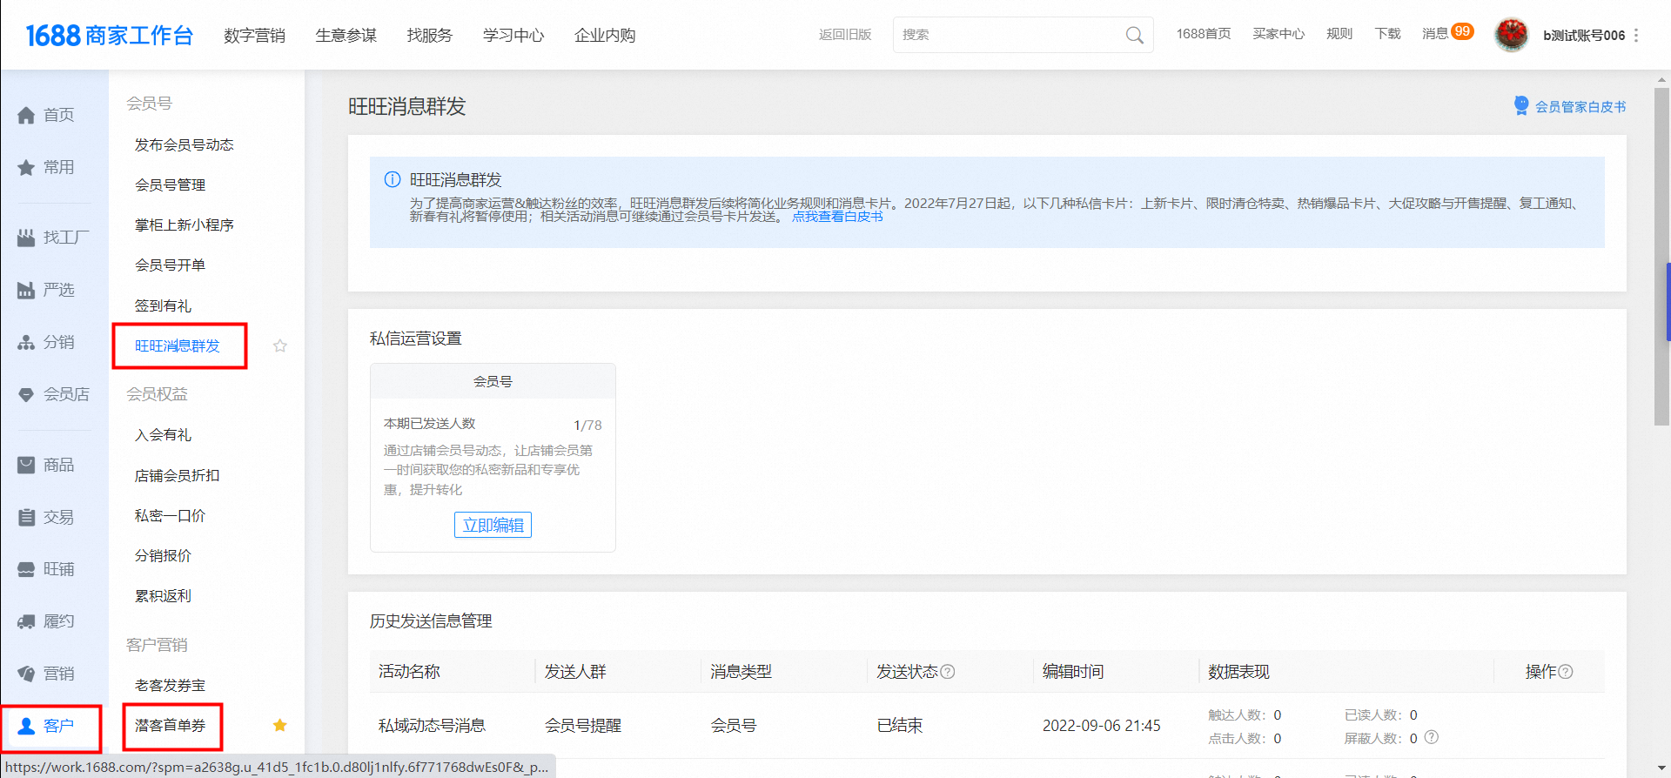The height and width of the screenshot is (778, 1671).
Task: Open the 点我查看白皮书 link
Action: pos(836,217)
